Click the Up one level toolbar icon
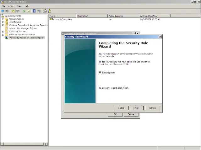201x150 pixels. click(x=13, y=11)
